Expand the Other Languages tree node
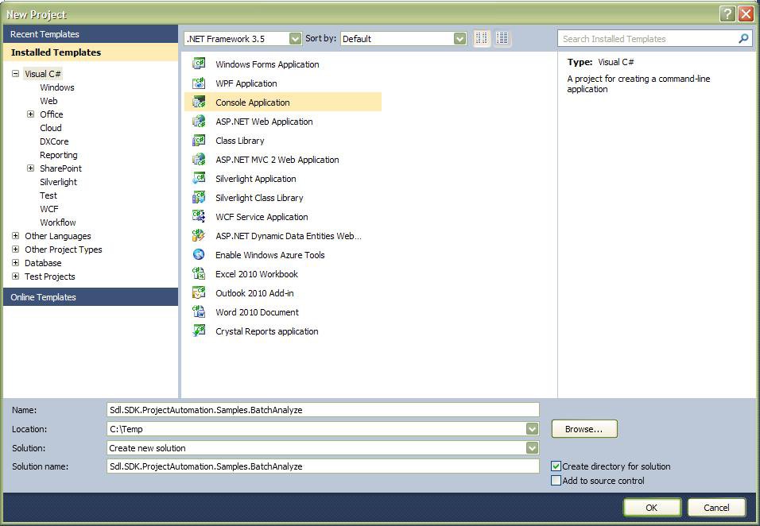Screen dimensions: 760x526 [x=16, y=236]
